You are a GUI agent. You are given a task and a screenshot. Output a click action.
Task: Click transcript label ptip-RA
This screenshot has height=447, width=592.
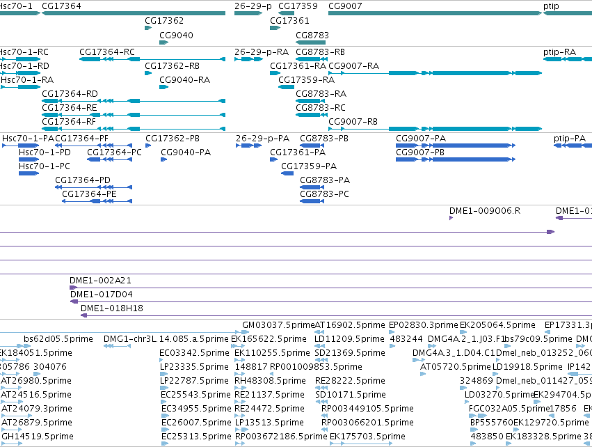click(559, 52)
